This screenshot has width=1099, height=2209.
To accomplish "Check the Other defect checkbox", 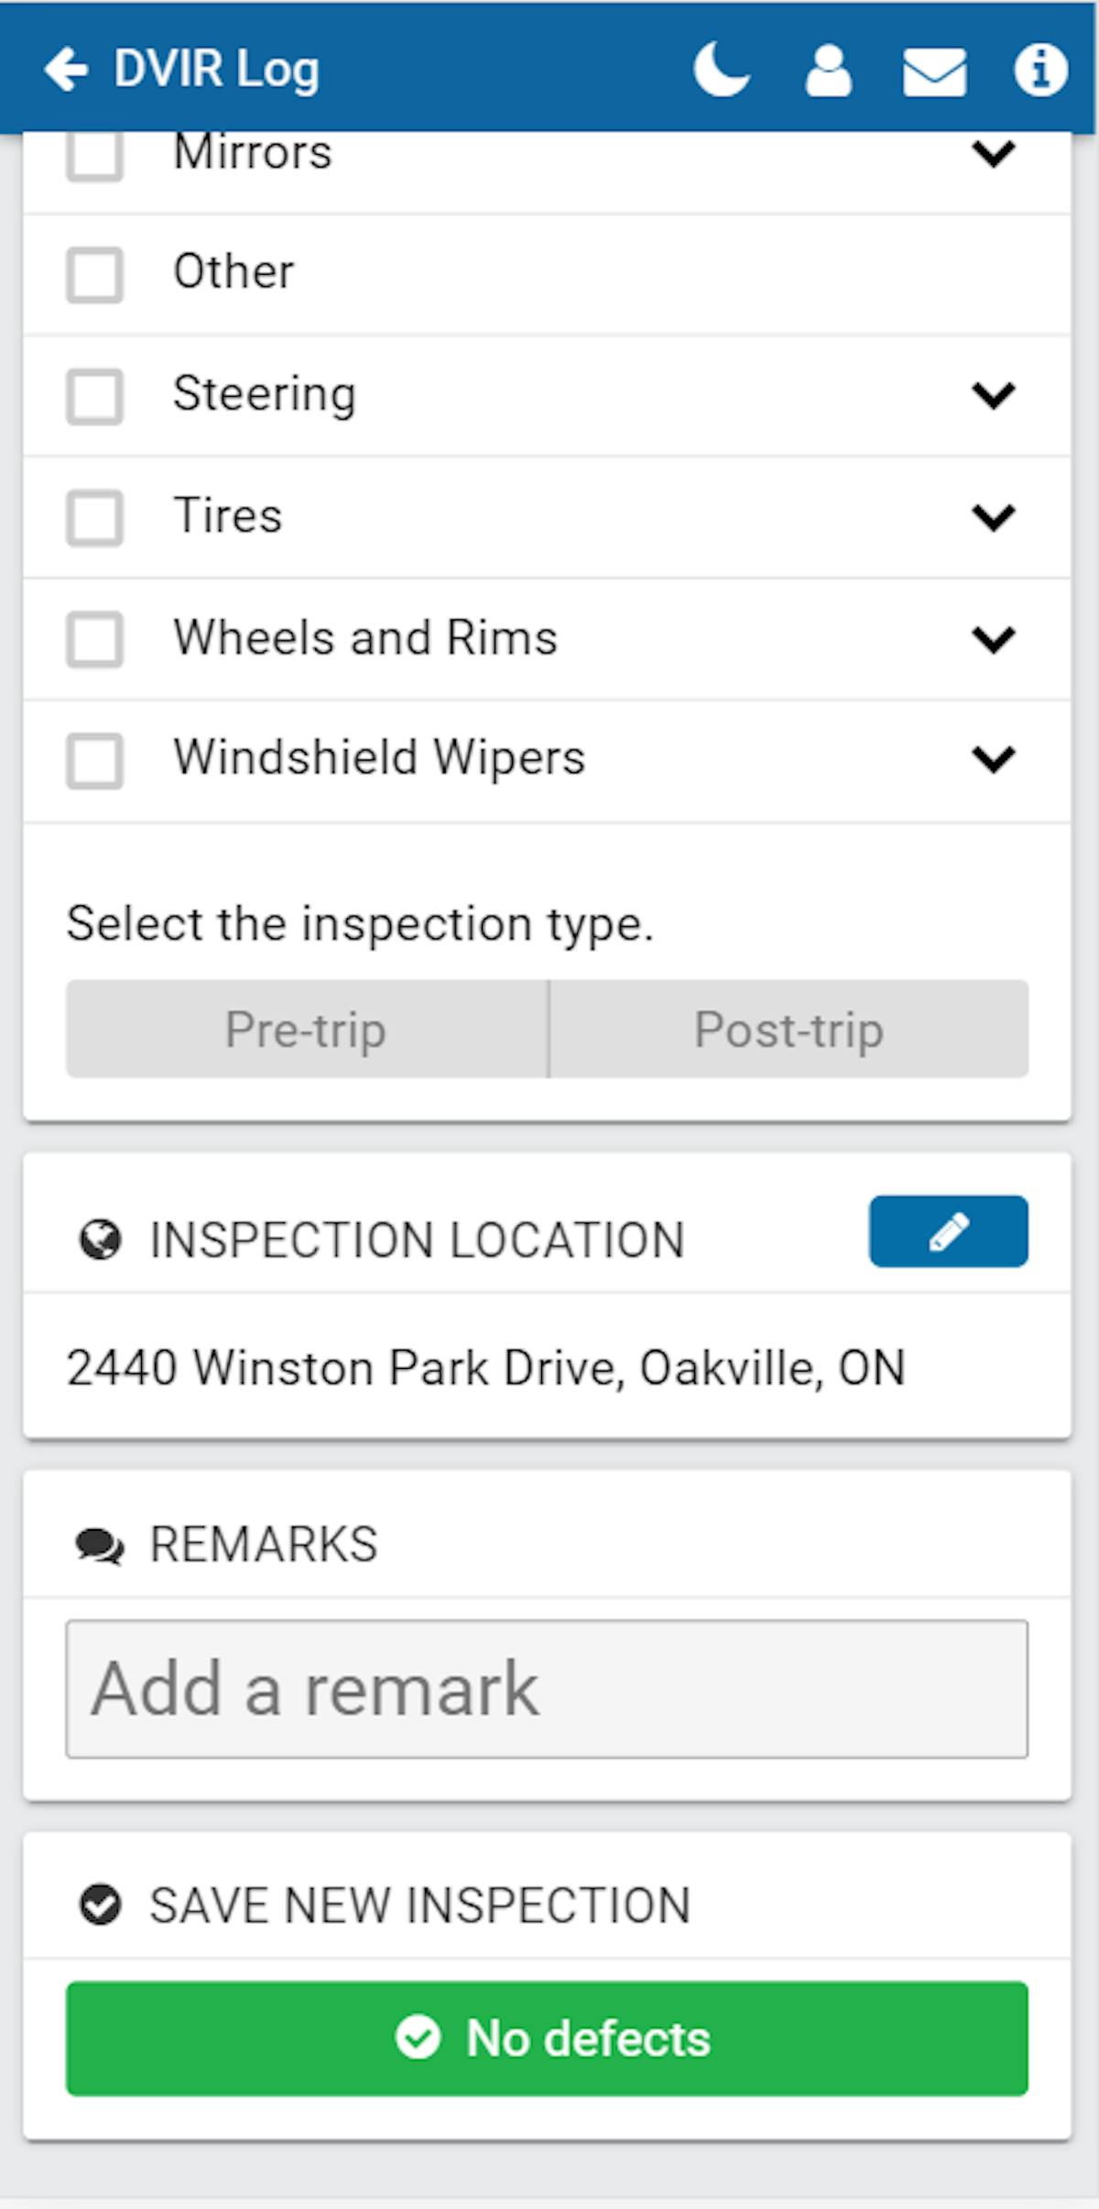I will (94, 272).
